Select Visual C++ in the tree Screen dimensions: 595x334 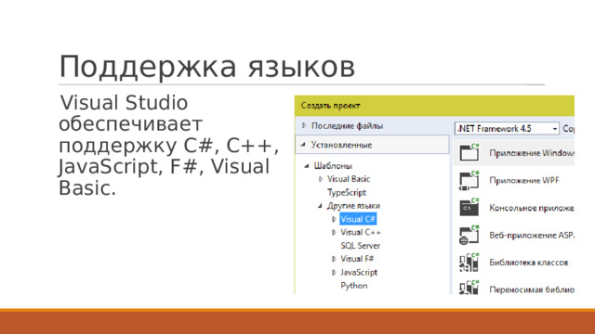click(361, 232)
